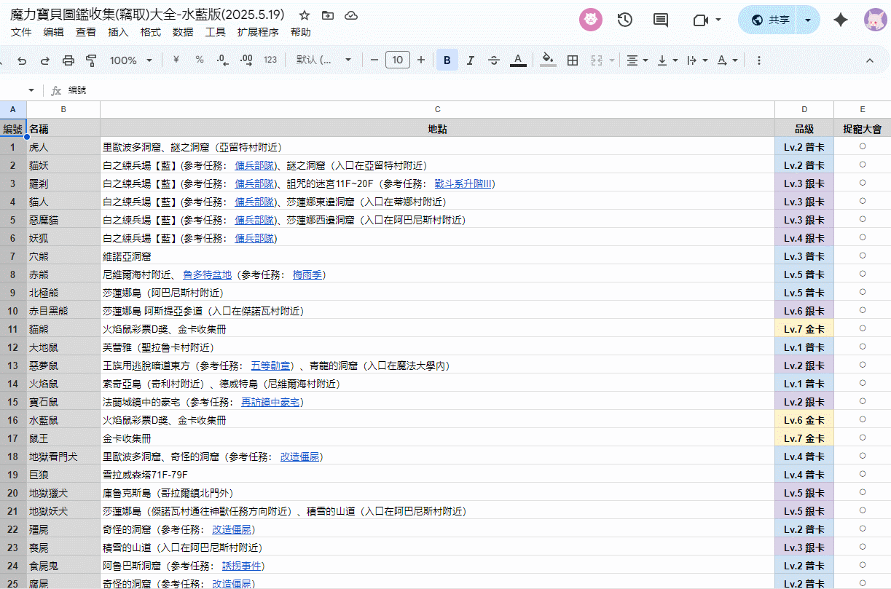This screenshot has height=589, width=891.
Task: Open the 帮助 menu
Action: pos(300,32)
